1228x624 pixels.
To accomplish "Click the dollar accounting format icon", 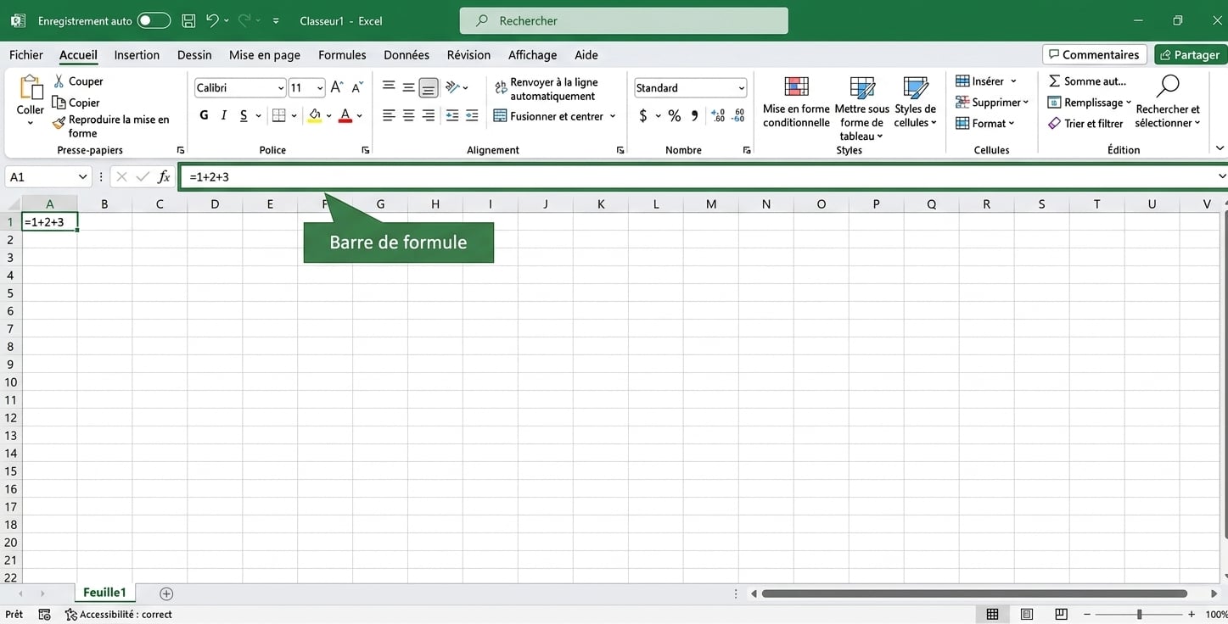I will coord(643,115).
